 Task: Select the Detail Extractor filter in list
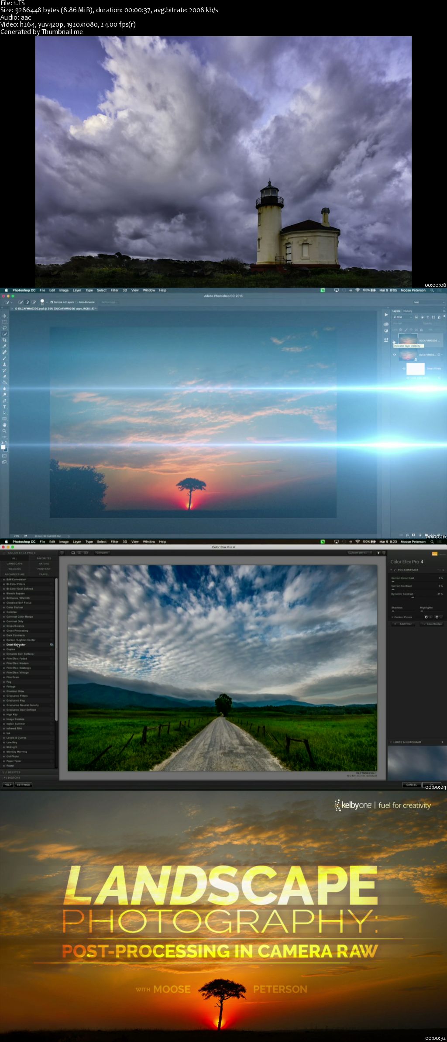(x=16, y=645)
